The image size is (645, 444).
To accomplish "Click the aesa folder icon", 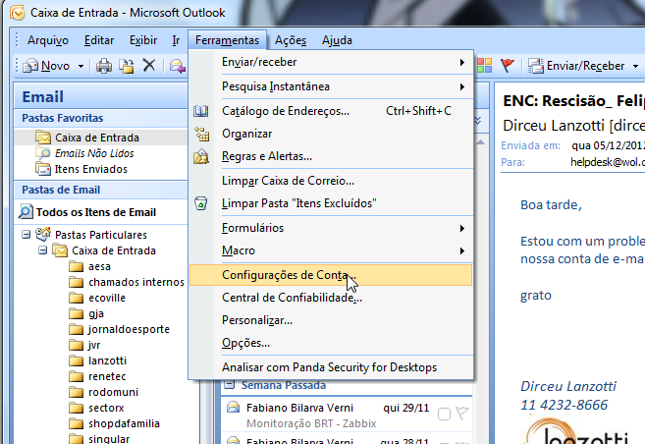I will click(77, 266).
